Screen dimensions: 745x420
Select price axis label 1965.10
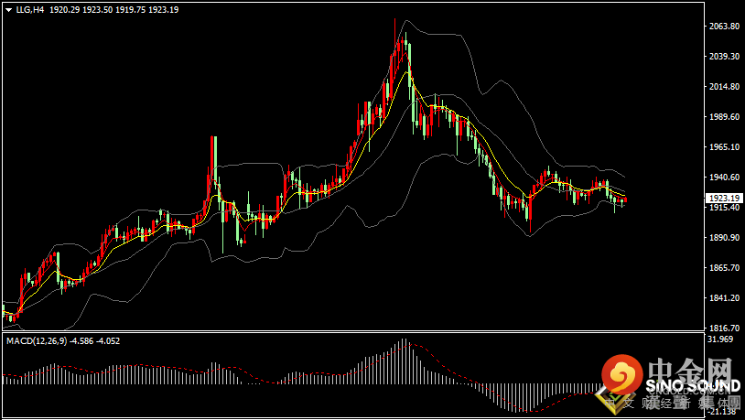pos(724,147)
